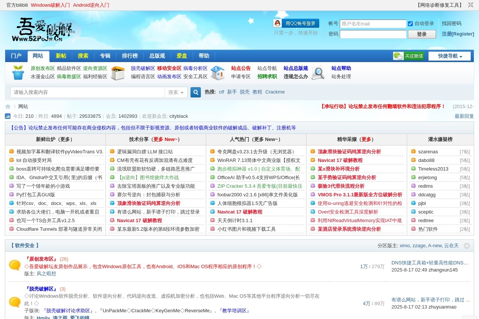Open post '逻辑漏洞白嫖 LLM 接口站'
Image resolution: width=479 pixels, height=319 pixels.
coord(145,151)
